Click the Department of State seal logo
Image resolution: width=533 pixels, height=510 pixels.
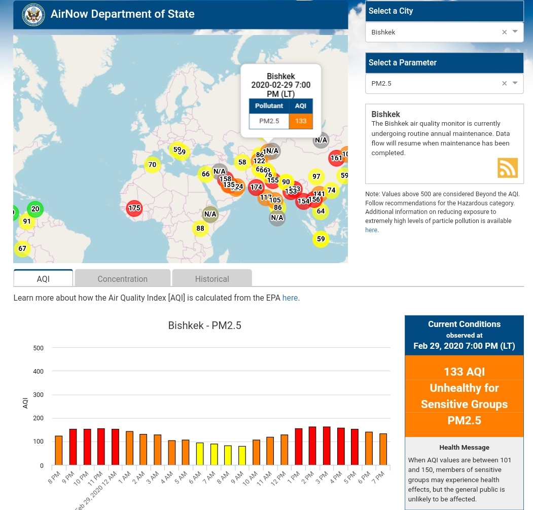pyautogui.click(x=33, y=14)
